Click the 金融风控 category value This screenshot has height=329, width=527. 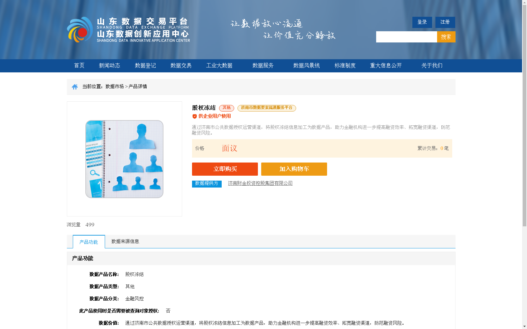134,299
